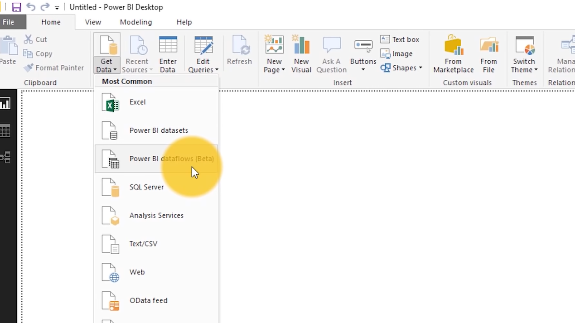
Task: Switch to the Home ribbon tab
Action: point(51,22)
